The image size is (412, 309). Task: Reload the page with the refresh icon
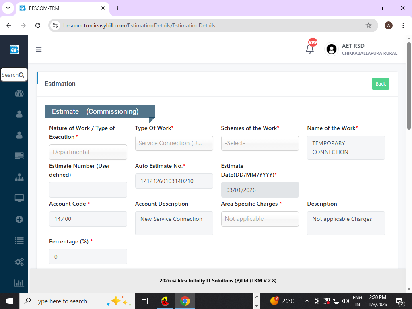pos(38,25)
